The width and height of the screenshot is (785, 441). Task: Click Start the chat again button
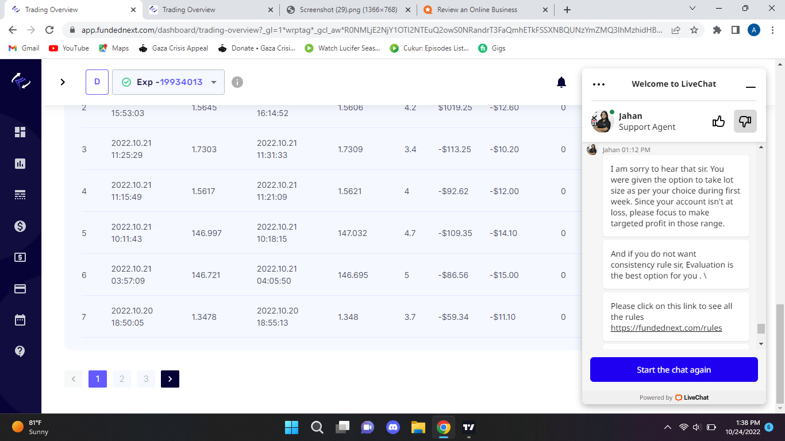pos(674,370)
